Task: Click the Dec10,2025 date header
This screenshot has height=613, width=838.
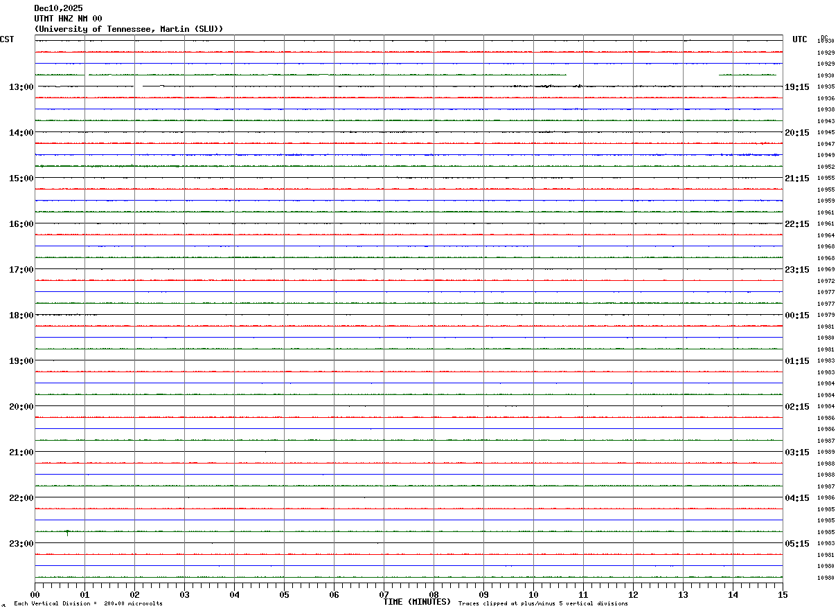Action: (58, 8)
